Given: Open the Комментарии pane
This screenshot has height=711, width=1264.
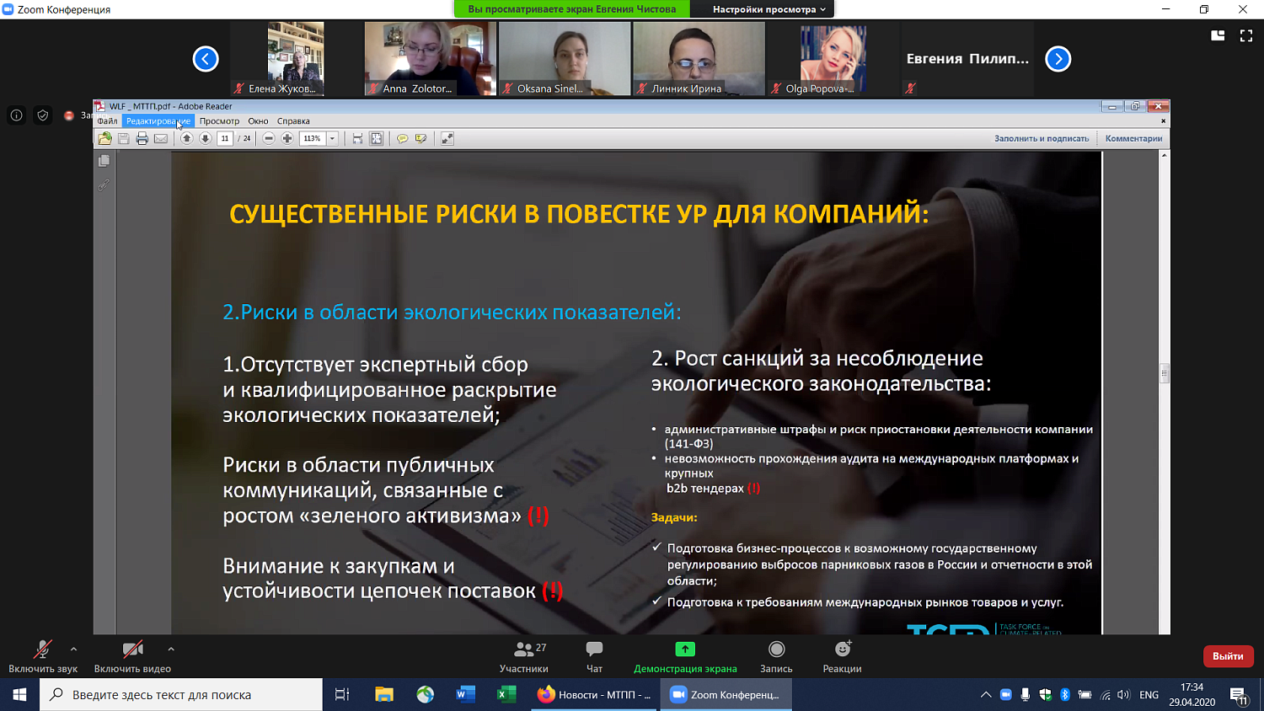Looking at the screenshot, I should pyautogui.click(x=1133, y=138).
